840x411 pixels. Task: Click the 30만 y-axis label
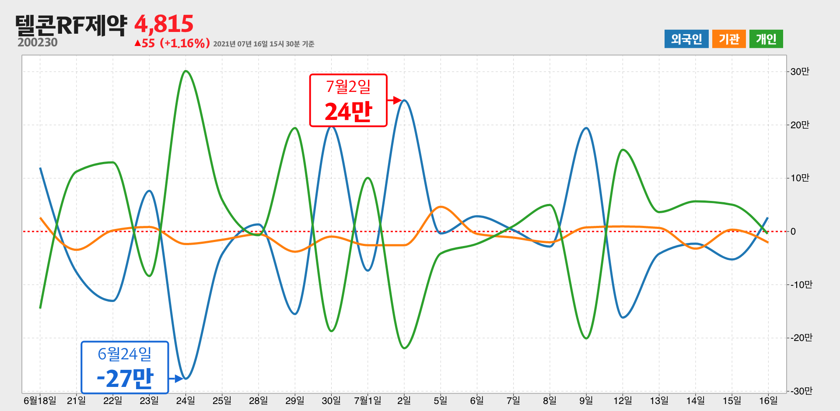(x=800, y=72)
